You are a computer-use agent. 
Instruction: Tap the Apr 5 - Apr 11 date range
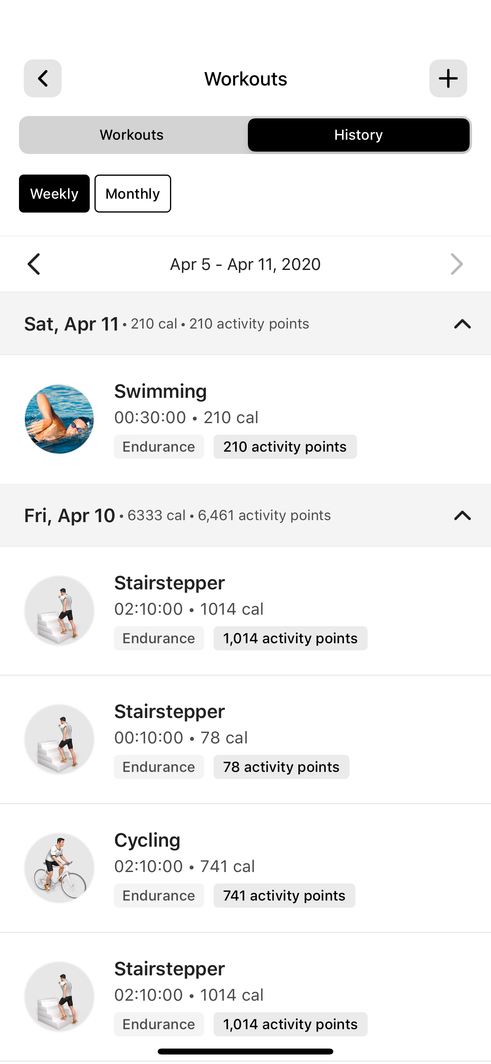[x=245, y=264]
